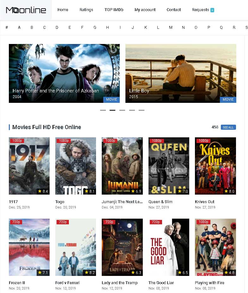
Task: Click the Playing with Fire title link
Action: [x=209, y=283]
